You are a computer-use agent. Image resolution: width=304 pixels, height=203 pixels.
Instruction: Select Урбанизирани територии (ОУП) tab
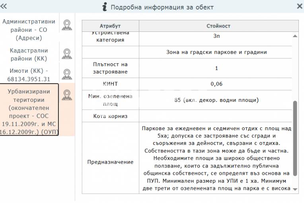click(29, 110)
